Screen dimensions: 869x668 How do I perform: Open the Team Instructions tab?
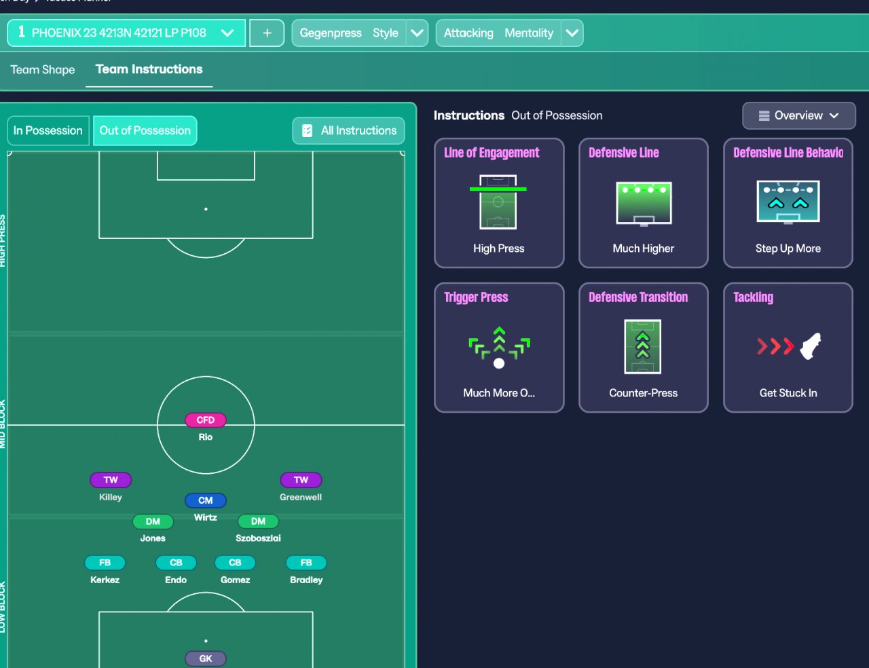point(149,69)
